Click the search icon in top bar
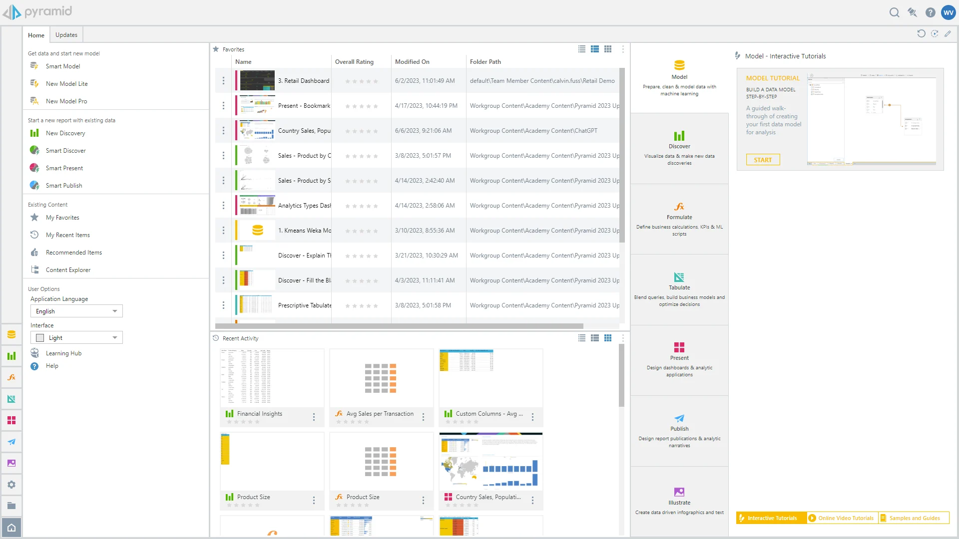959x539 pixels. pyautogui.click(x=894, y=12)
